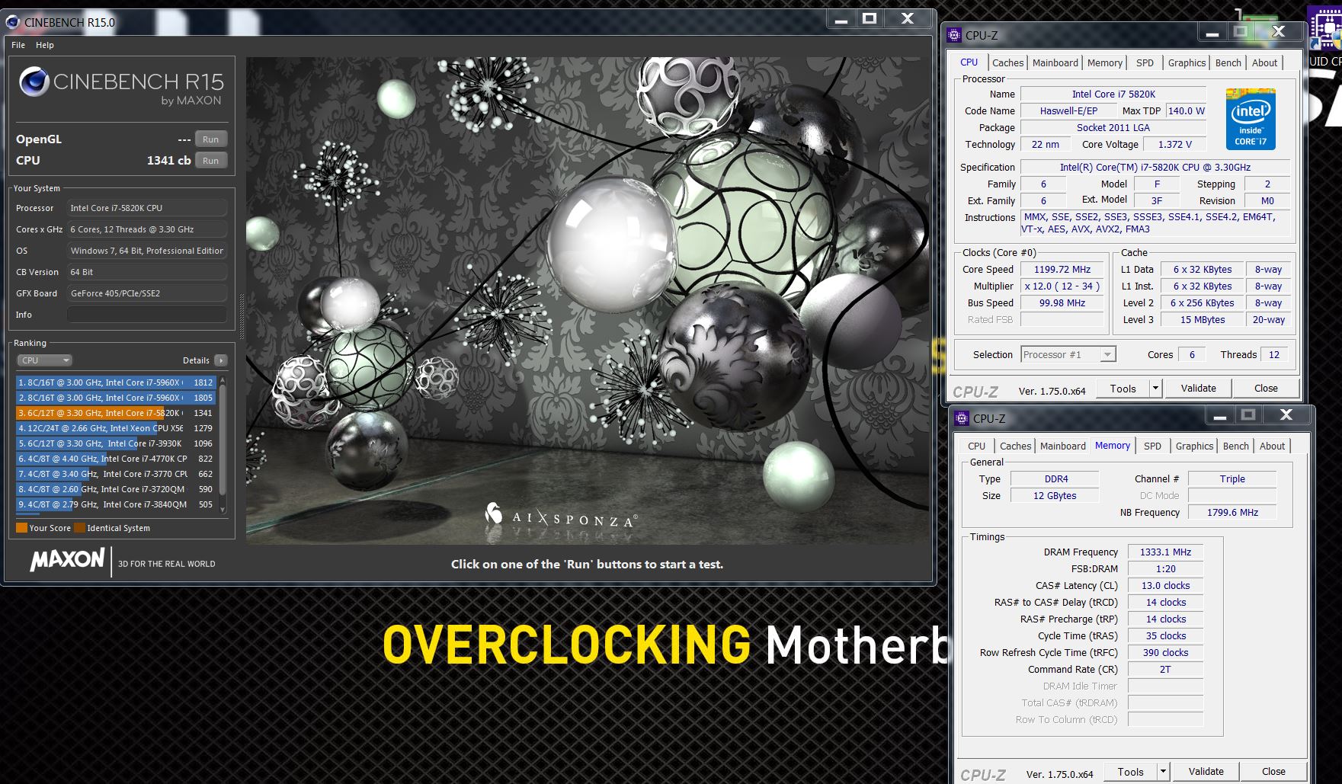Run the OpenGL benchmark
The width and height of the screenshot is (1342, 784).
coord(211,139)
